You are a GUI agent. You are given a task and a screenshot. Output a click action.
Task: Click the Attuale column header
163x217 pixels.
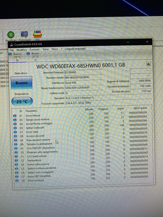click(89, 109)
